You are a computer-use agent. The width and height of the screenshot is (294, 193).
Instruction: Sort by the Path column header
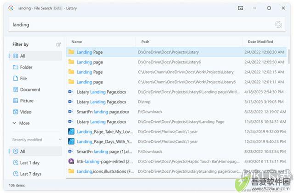point(145,42)
